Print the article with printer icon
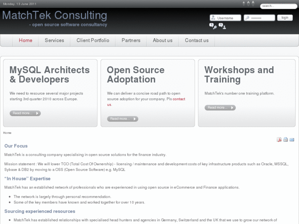Screen dimensions: 299x224 (x=285, y=140)
